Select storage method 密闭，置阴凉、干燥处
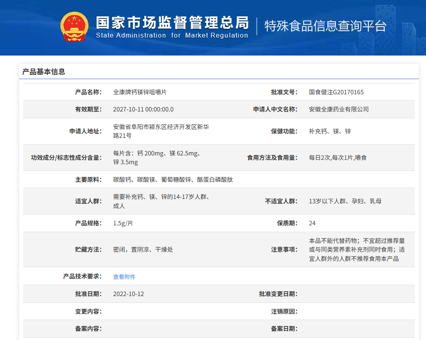 [143, 250]
